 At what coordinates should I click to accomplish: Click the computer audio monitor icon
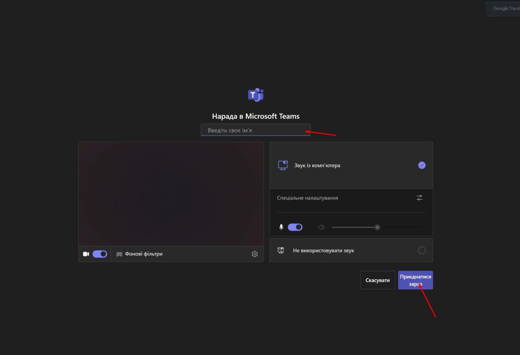click(x=283, y=165)
